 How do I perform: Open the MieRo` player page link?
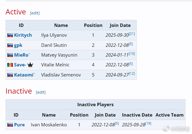coord(22,55)
